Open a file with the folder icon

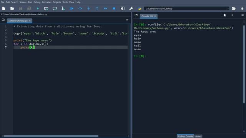point(12,8)
